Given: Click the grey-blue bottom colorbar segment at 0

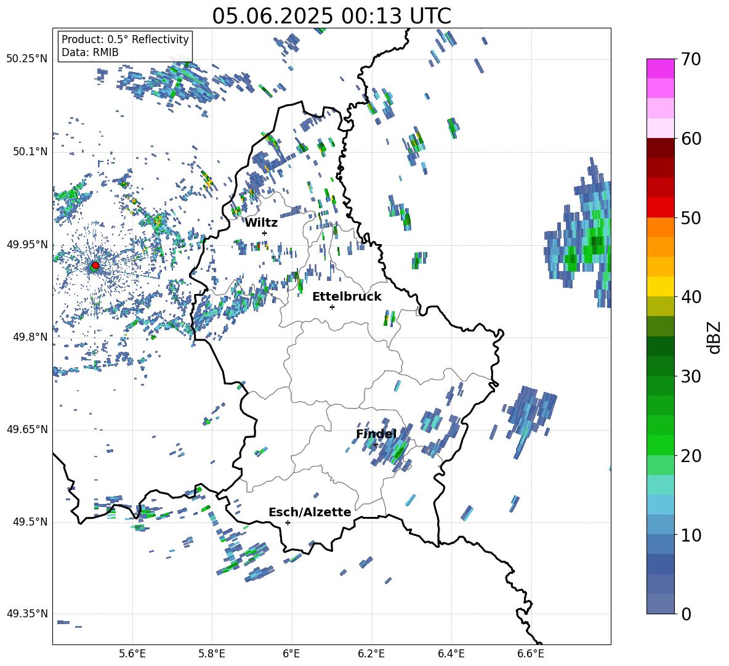Looking at the screenshot, I should tap(660, 604).
